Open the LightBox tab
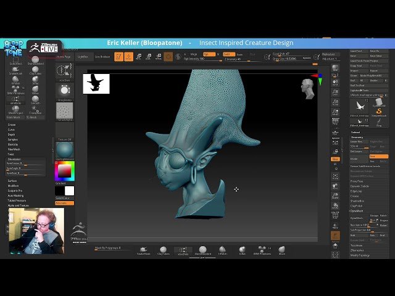The height and width of the screenshot is (296, 395). (x=82, y=56)
